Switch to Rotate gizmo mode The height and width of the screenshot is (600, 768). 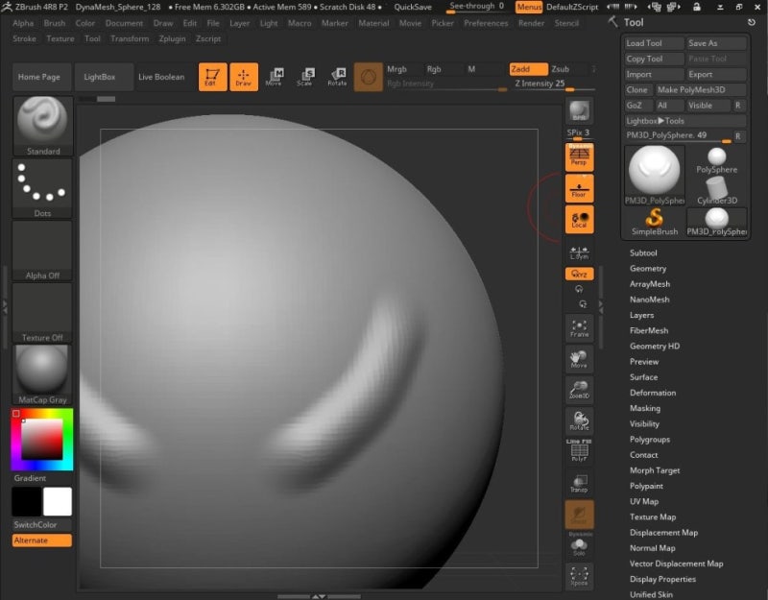(x=337, y=77)
